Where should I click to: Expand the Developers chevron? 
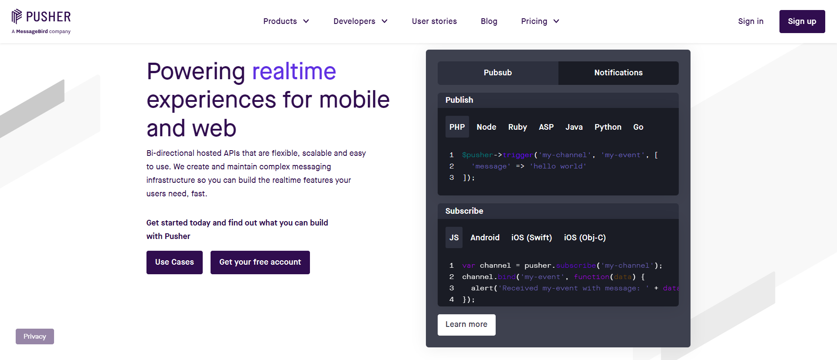tap(384, 21)
